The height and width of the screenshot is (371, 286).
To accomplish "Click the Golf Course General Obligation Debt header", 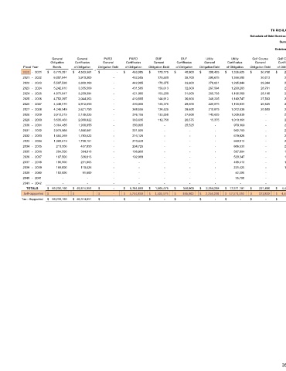I will click(x=260, y=63).
